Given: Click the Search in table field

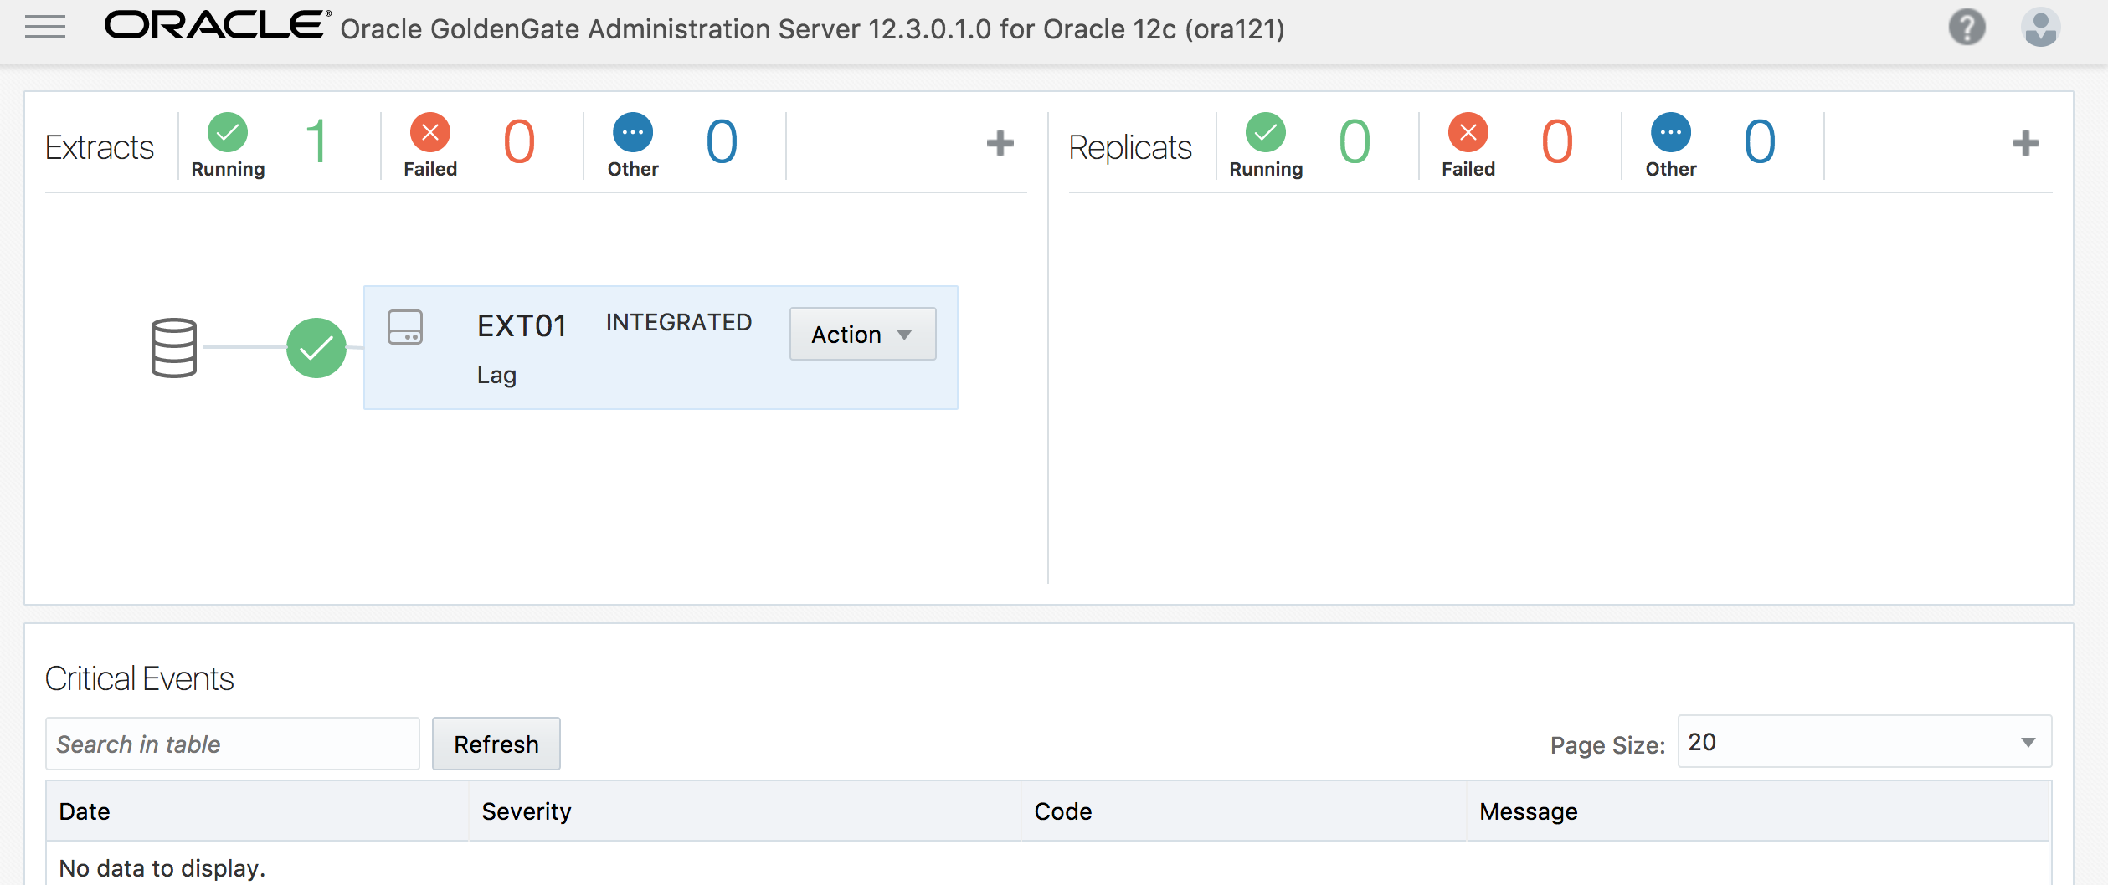Looking at the screenshot, I should click(x=233, y=744).
